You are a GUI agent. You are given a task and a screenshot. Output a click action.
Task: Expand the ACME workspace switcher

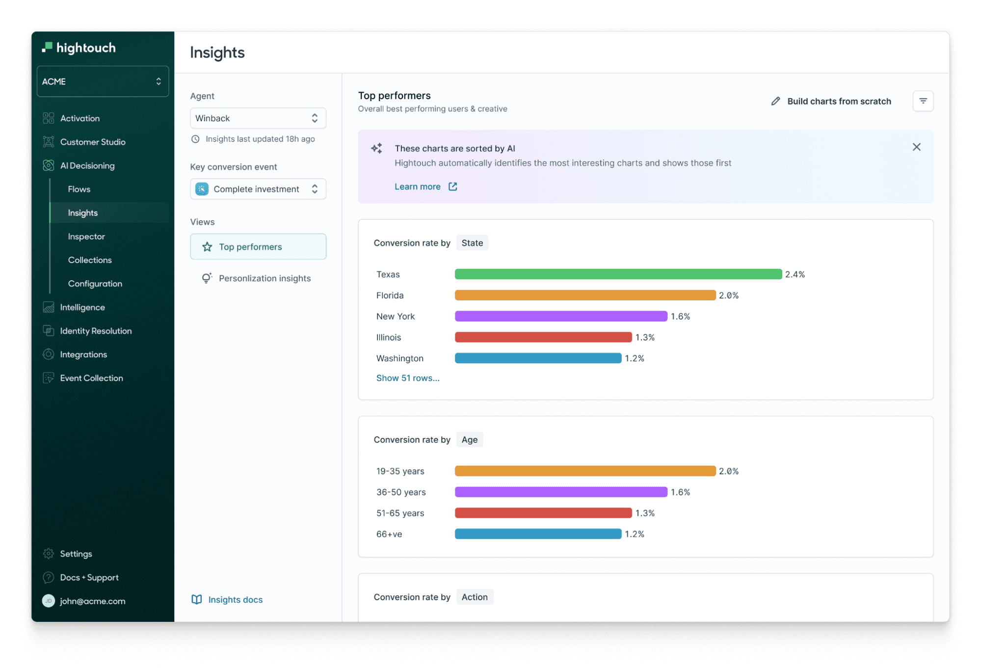tap(103, 81)
